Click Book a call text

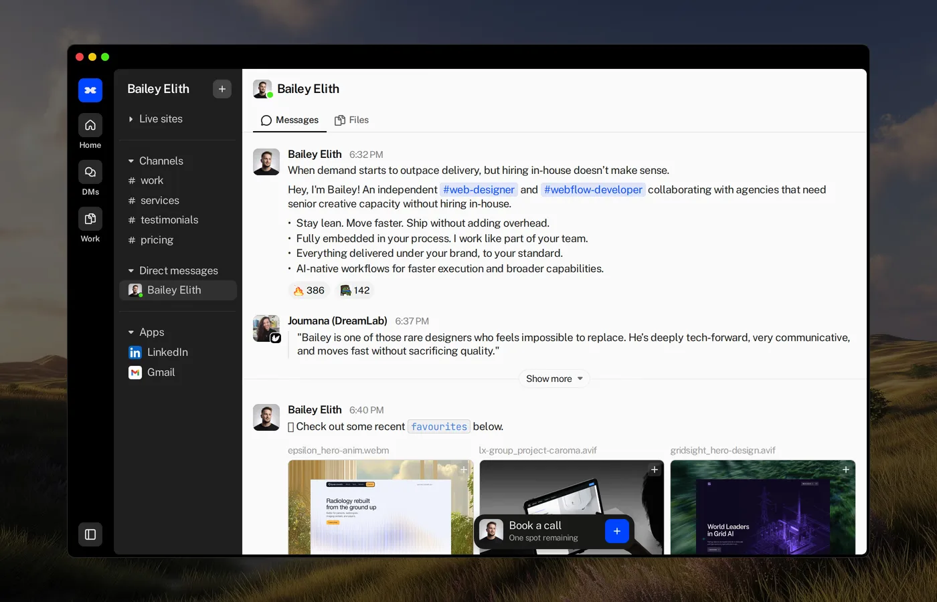click(535, 526)
